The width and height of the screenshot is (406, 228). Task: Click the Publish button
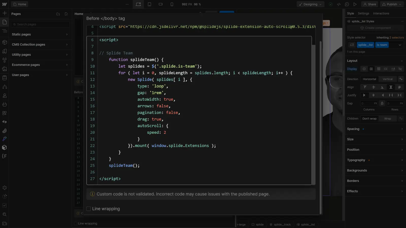(392, 4)
